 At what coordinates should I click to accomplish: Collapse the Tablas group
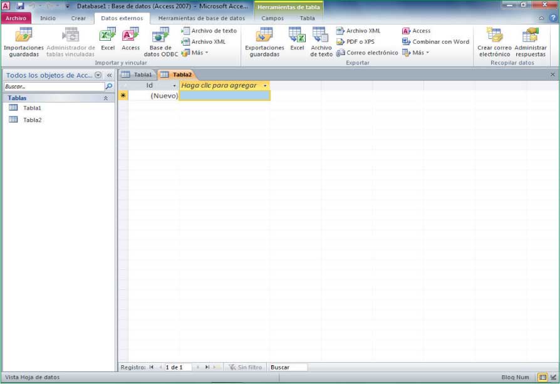tap(106, 98)
